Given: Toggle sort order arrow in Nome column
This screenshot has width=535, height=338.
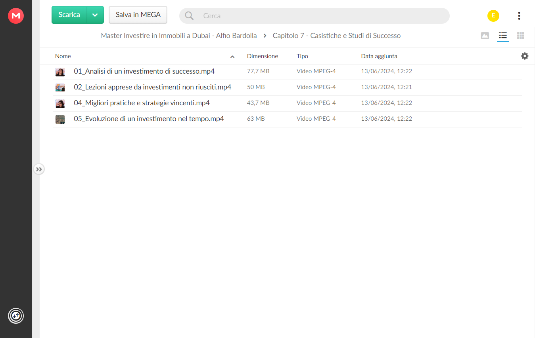Looking at the screenshot, I should pyautogui.click(x=232, y=57).
